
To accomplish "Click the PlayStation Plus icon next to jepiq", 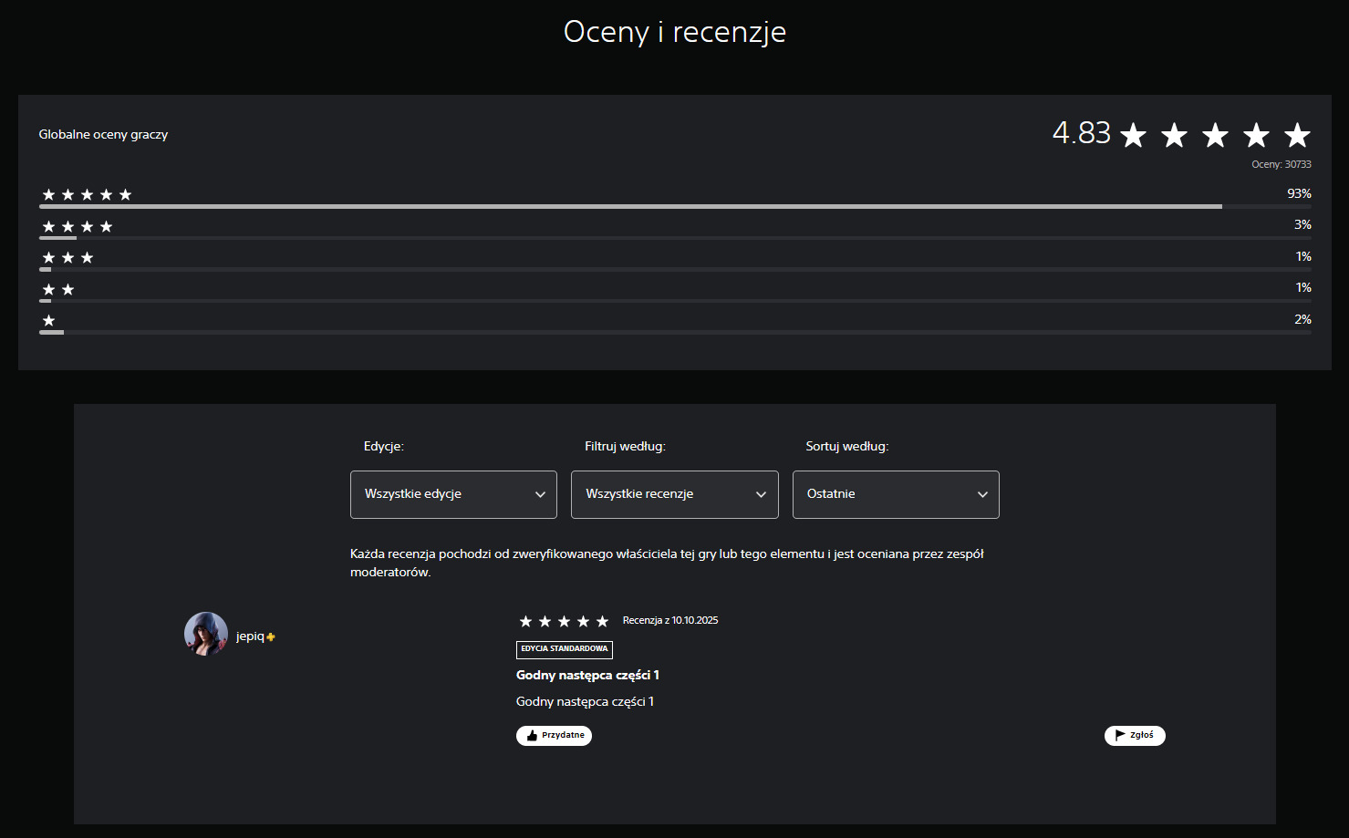I will coord(271,637).
